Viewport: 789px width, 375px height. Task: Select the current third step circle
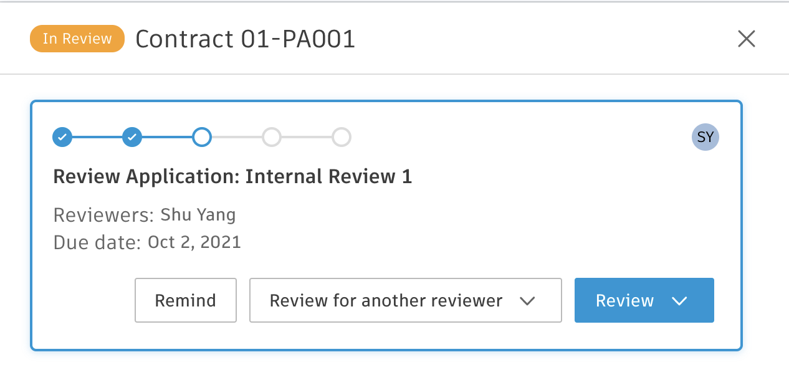click(x=202, y=137)
